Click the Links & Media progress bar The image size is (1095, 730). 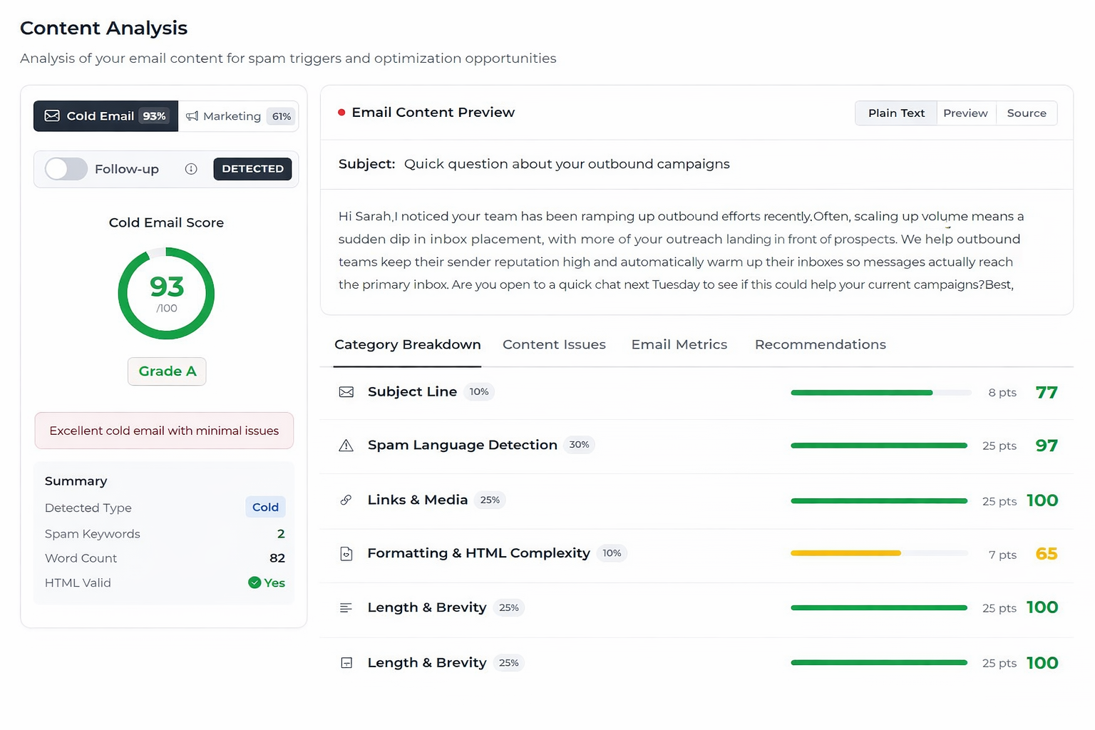[879, 501]
